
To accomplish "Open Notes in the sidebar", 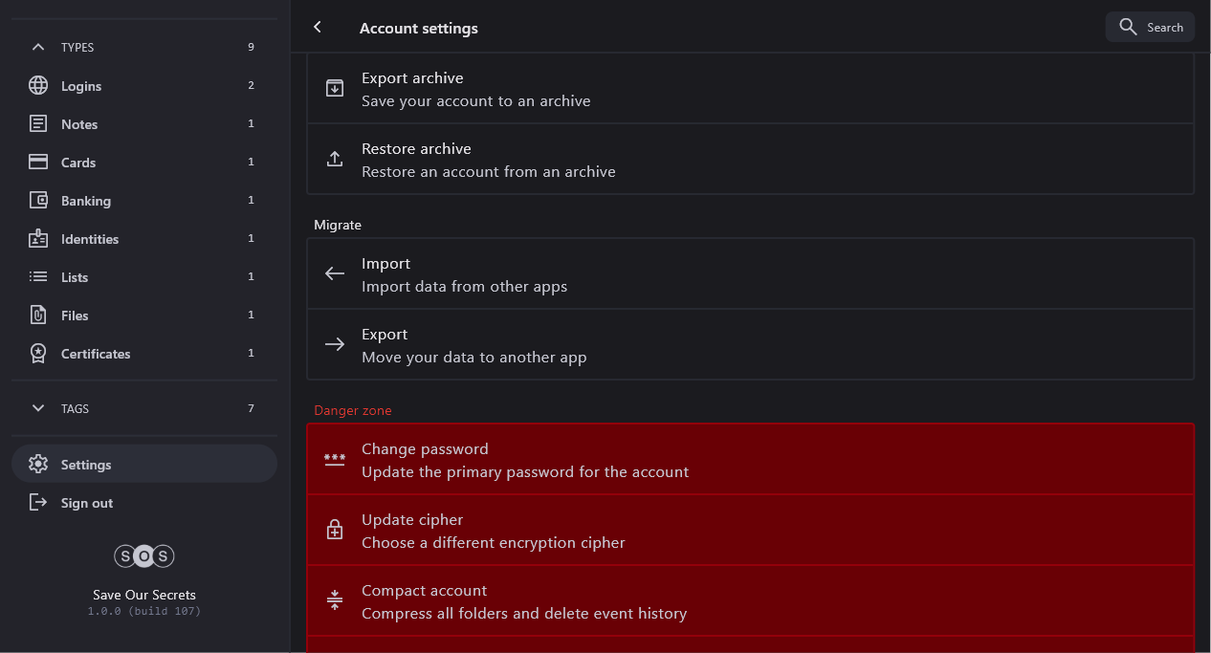I will tap(79, 124).
